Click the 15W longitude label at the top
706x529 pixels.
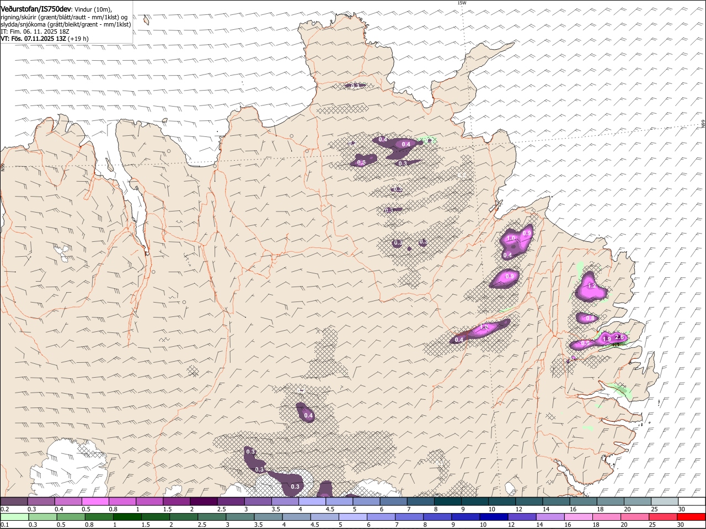click(462, 3)
